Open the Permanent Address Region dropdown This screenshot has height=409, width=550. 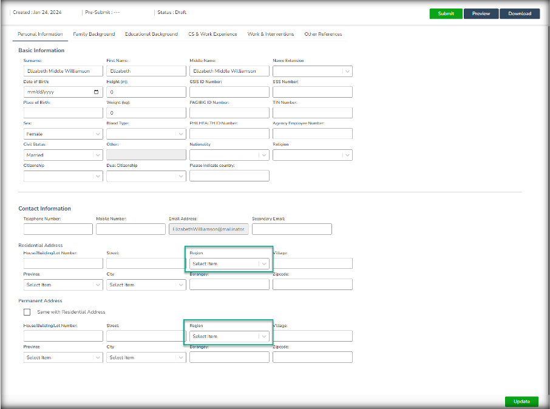229,336
